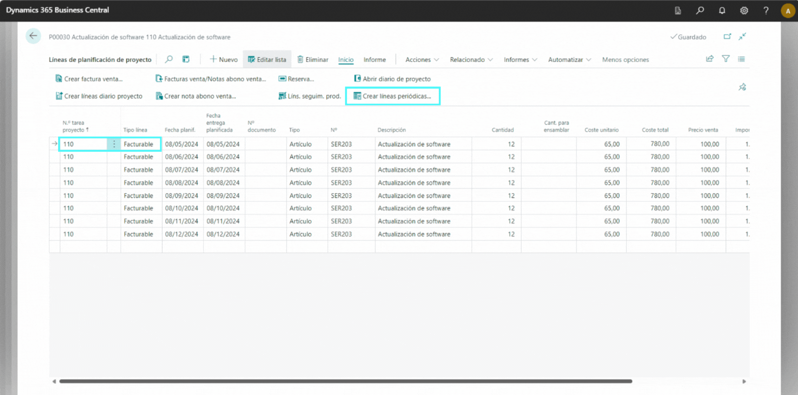Click Crear factura venta action
Image resolution: width=798 pixels, height=395 pixels.
coord(89,79)
